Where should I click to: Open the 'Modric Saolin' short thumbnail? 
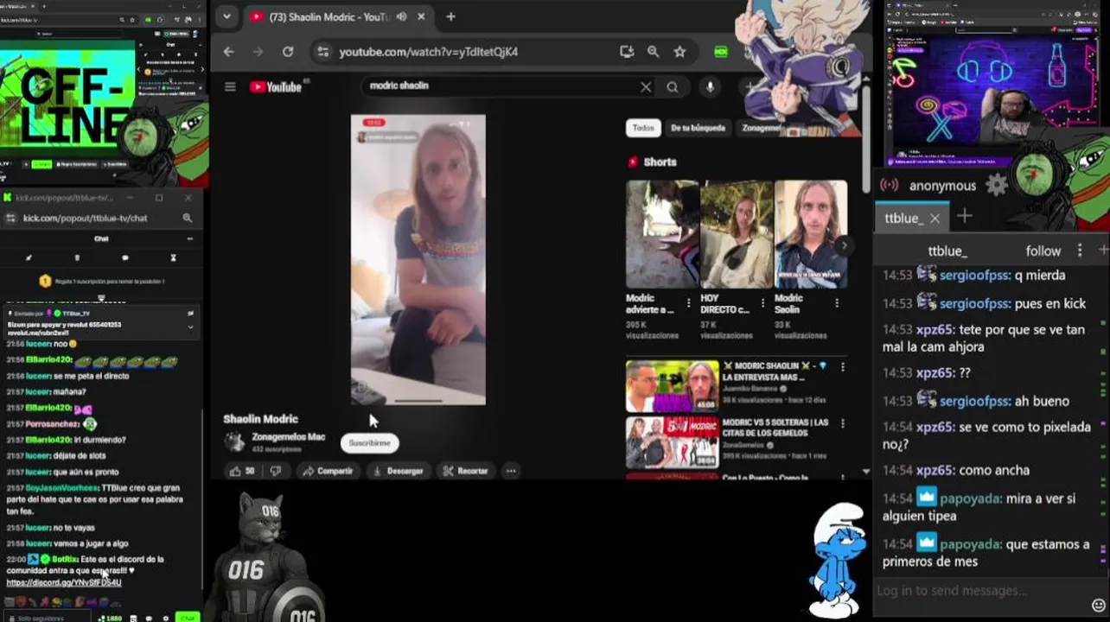pyautogui.click(x=811, y=233)
